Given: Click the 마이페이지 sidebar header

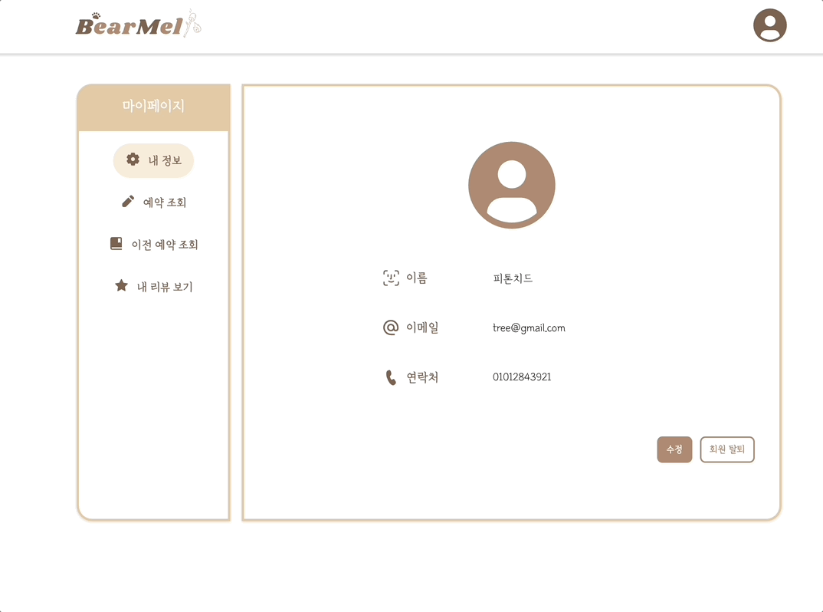Looking at the screenshot, I should pyautogui.click(x=153, y=107).
